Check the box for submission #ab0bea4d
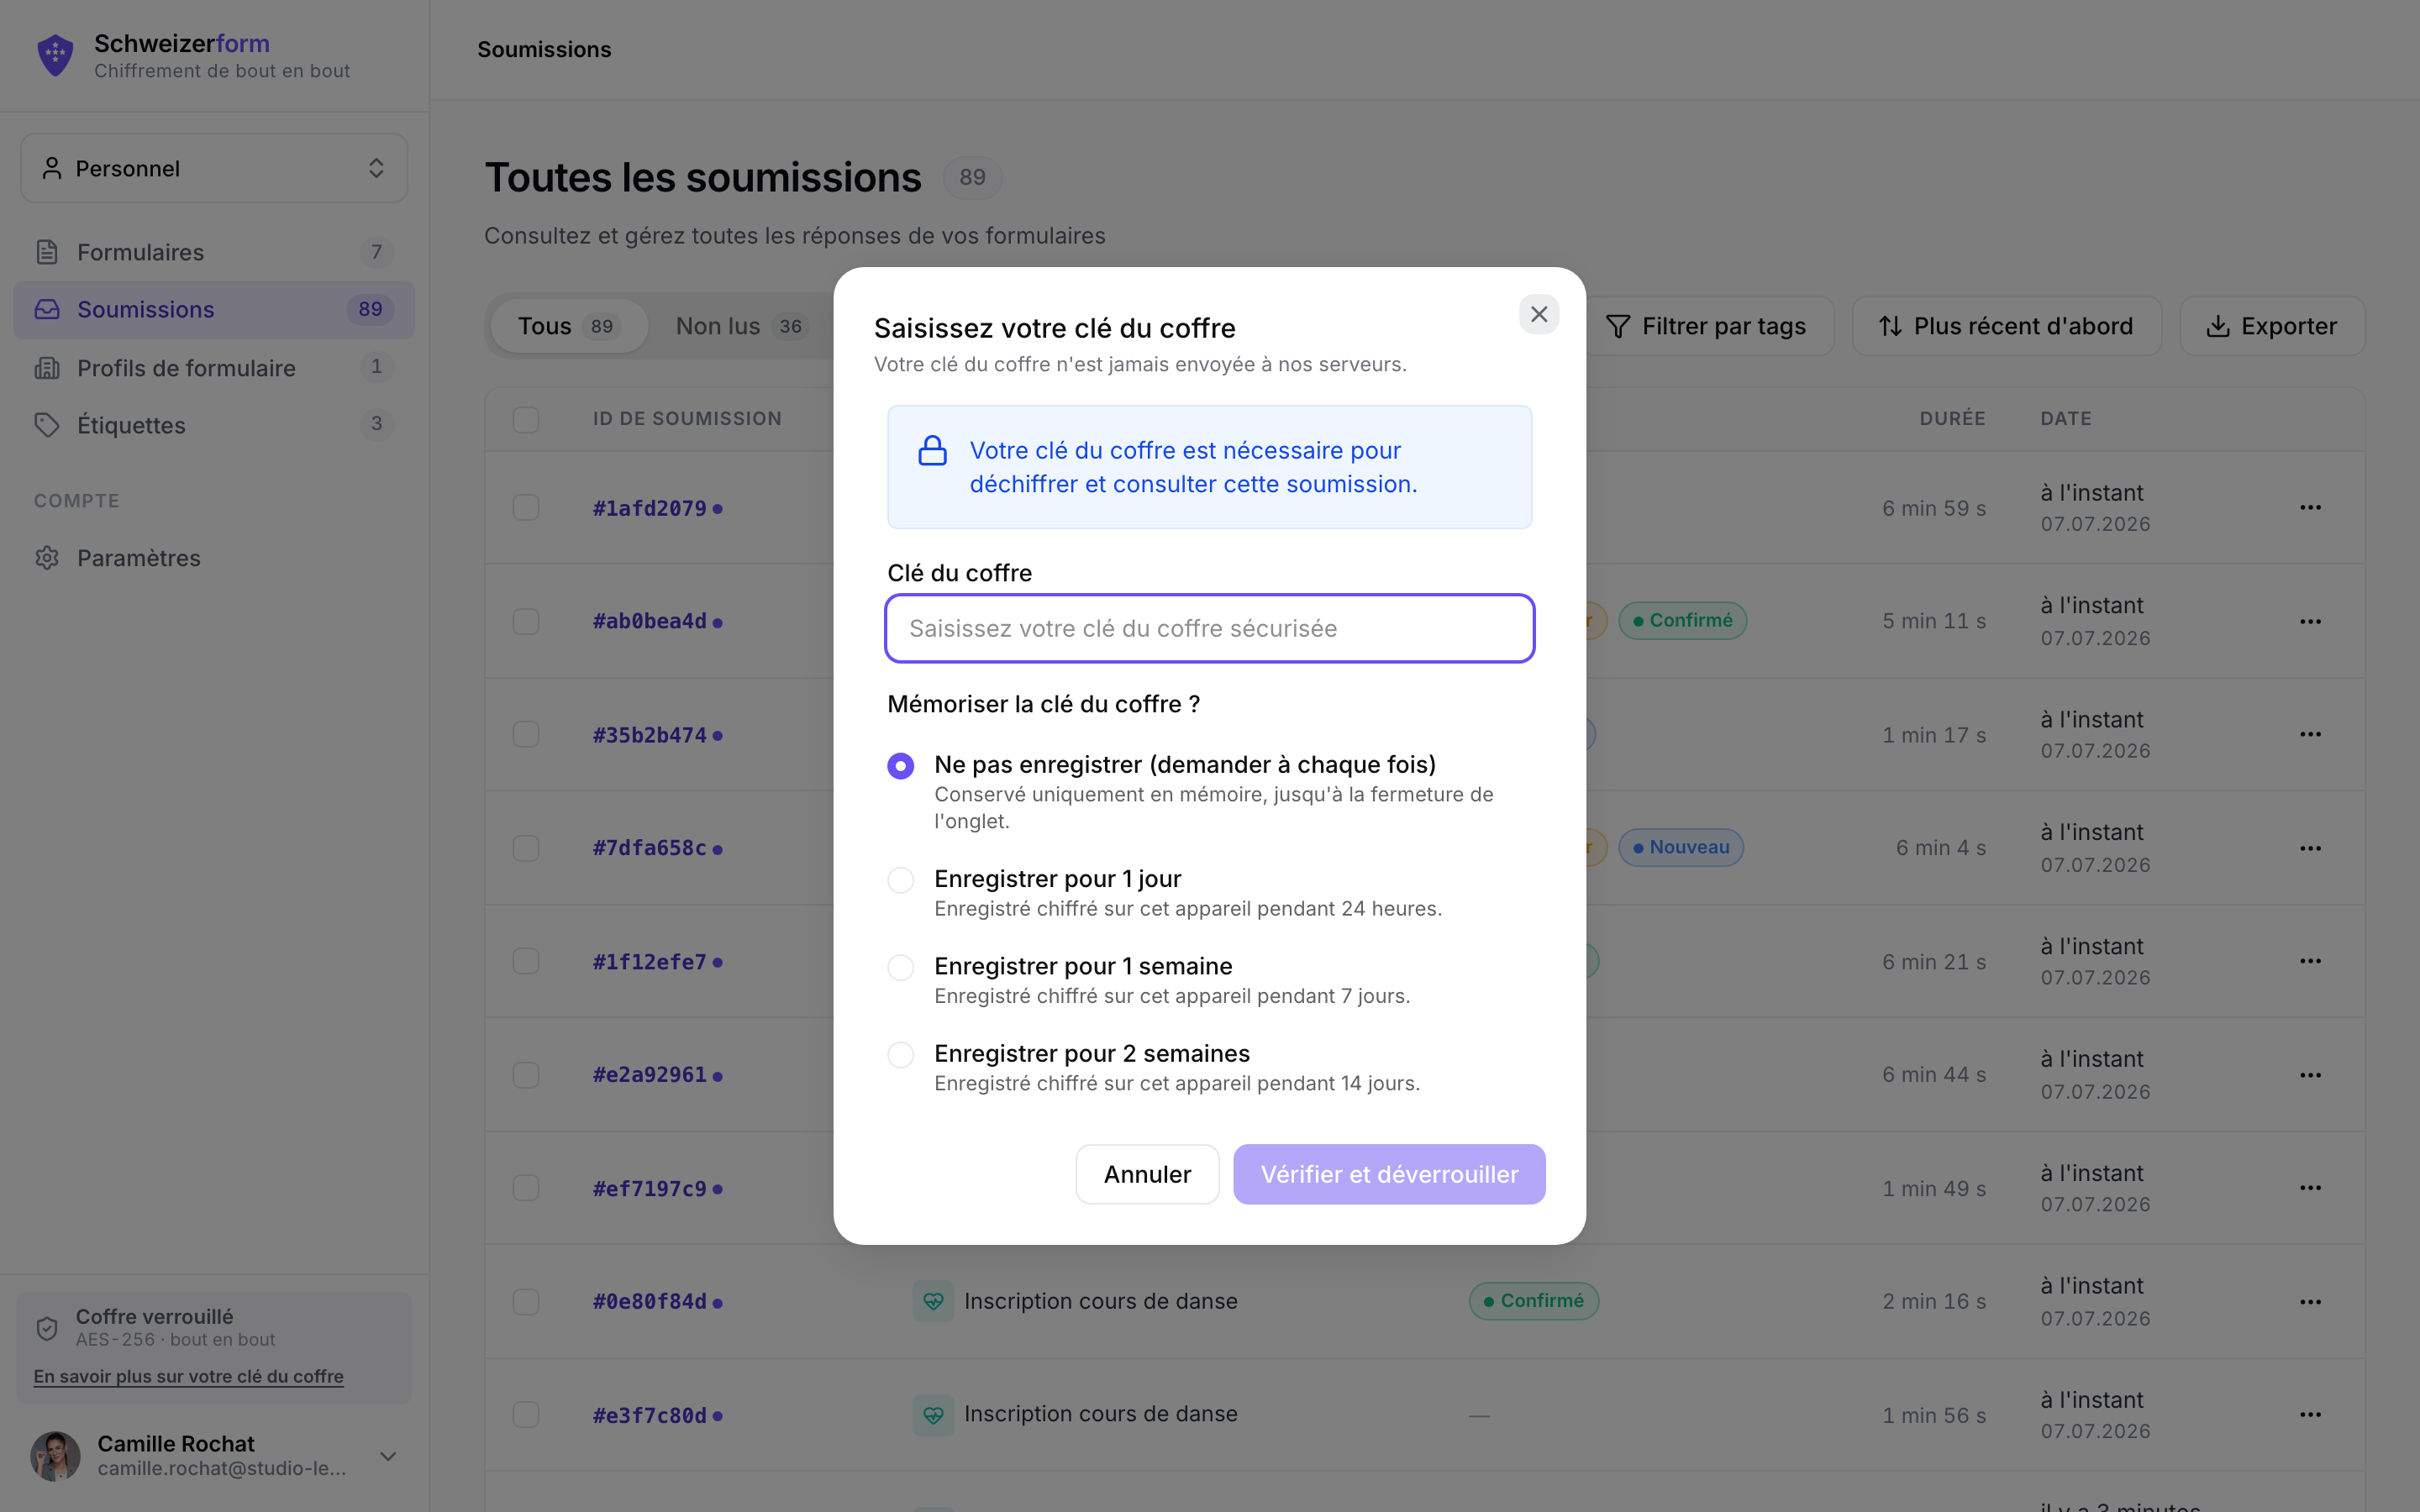This screenshot has width=2420, height=1512. click(526, 621)
